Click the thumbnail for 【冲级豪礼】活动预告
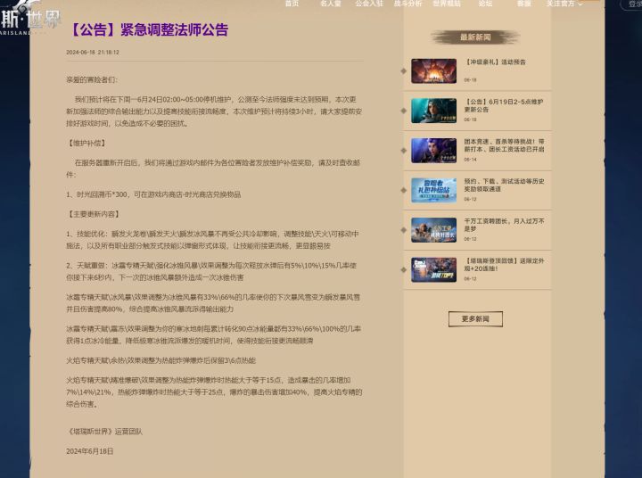The image size is (642, 478). point(433,70)
